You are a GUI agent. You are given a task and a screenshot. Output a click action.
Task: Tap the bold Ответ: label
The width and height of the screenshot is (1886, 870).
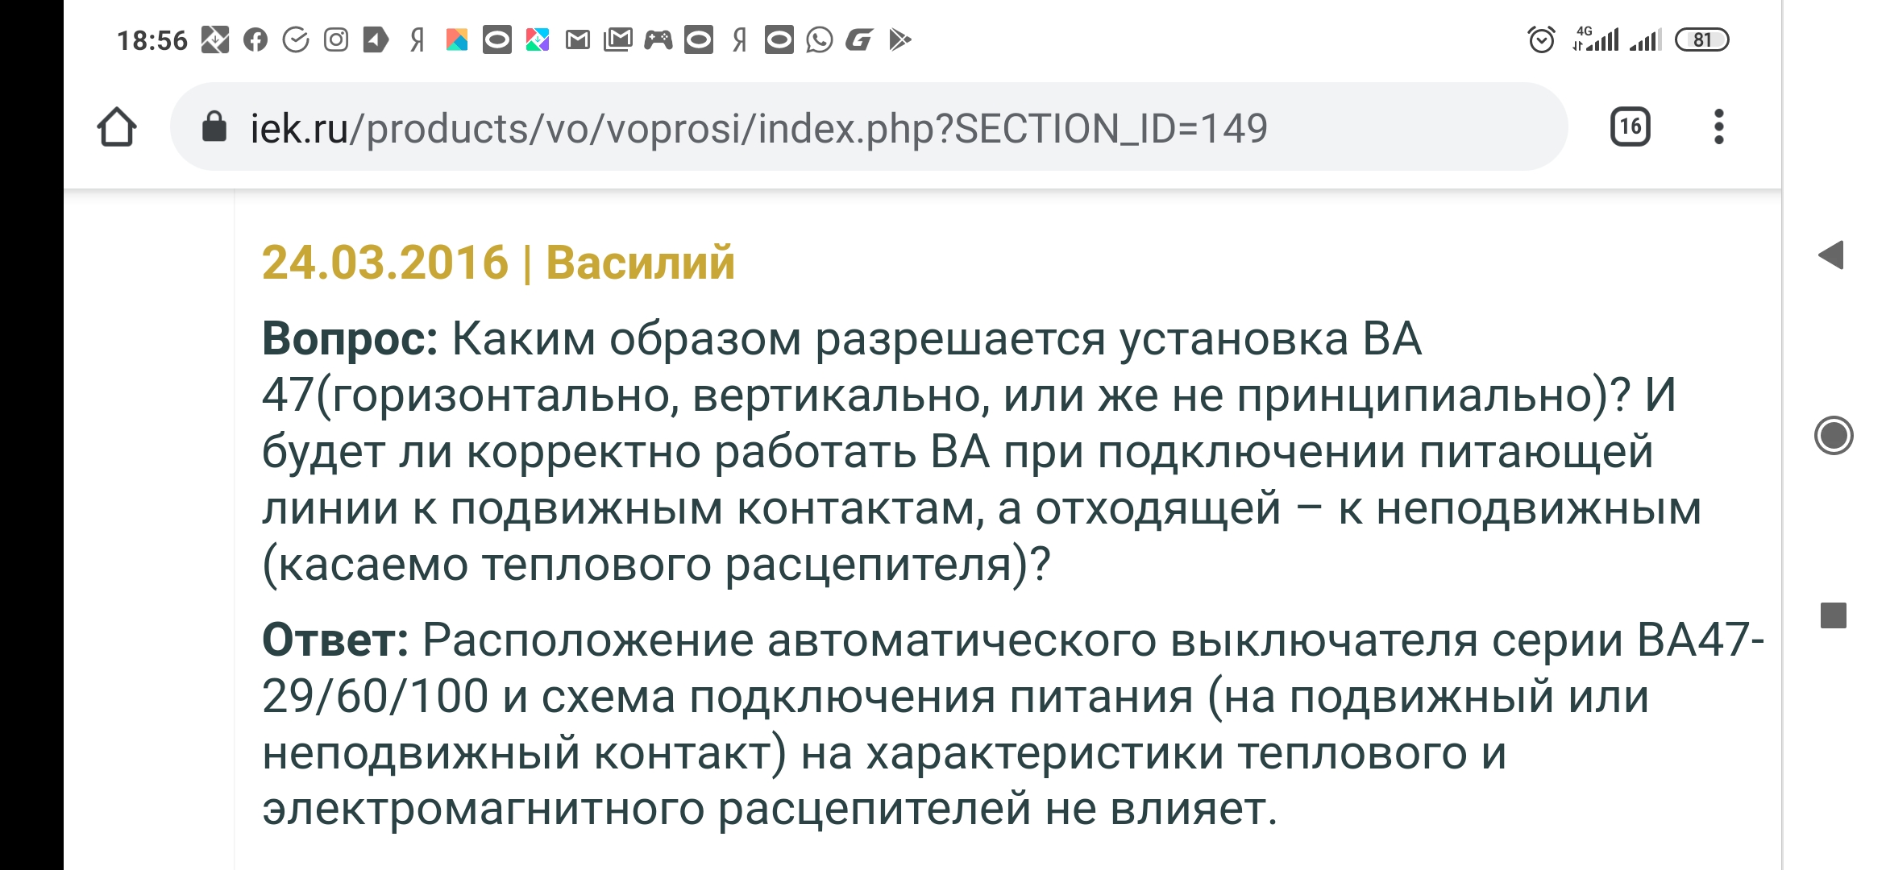[x=335, y=640]
